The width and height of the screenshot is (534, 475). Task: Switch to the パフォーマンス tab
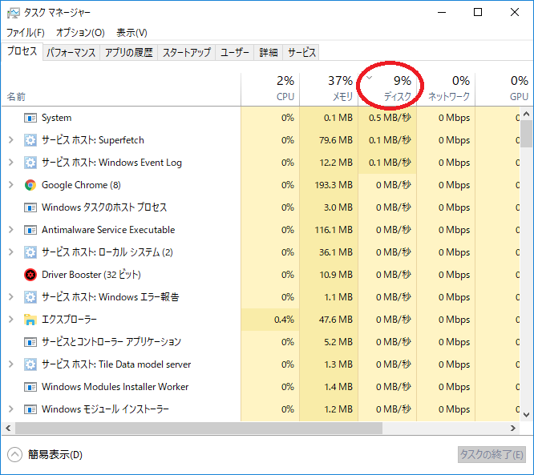(x=71, y=52)
